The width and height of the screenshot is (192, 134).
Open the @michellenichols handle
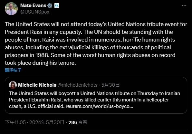point(78,85)
